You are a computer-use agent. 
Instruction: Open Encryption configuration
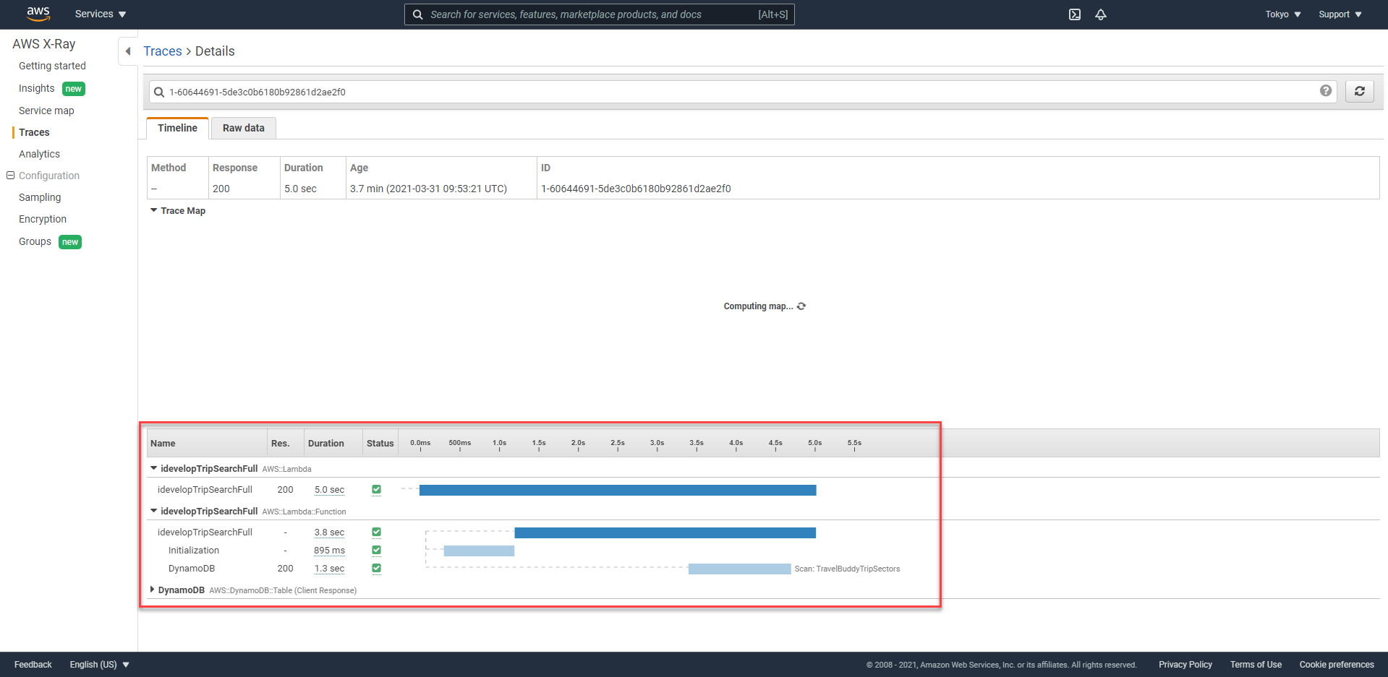click(x=43, y=219)
